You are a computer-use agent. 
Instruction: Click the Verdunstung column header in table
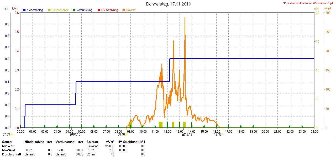65,142
